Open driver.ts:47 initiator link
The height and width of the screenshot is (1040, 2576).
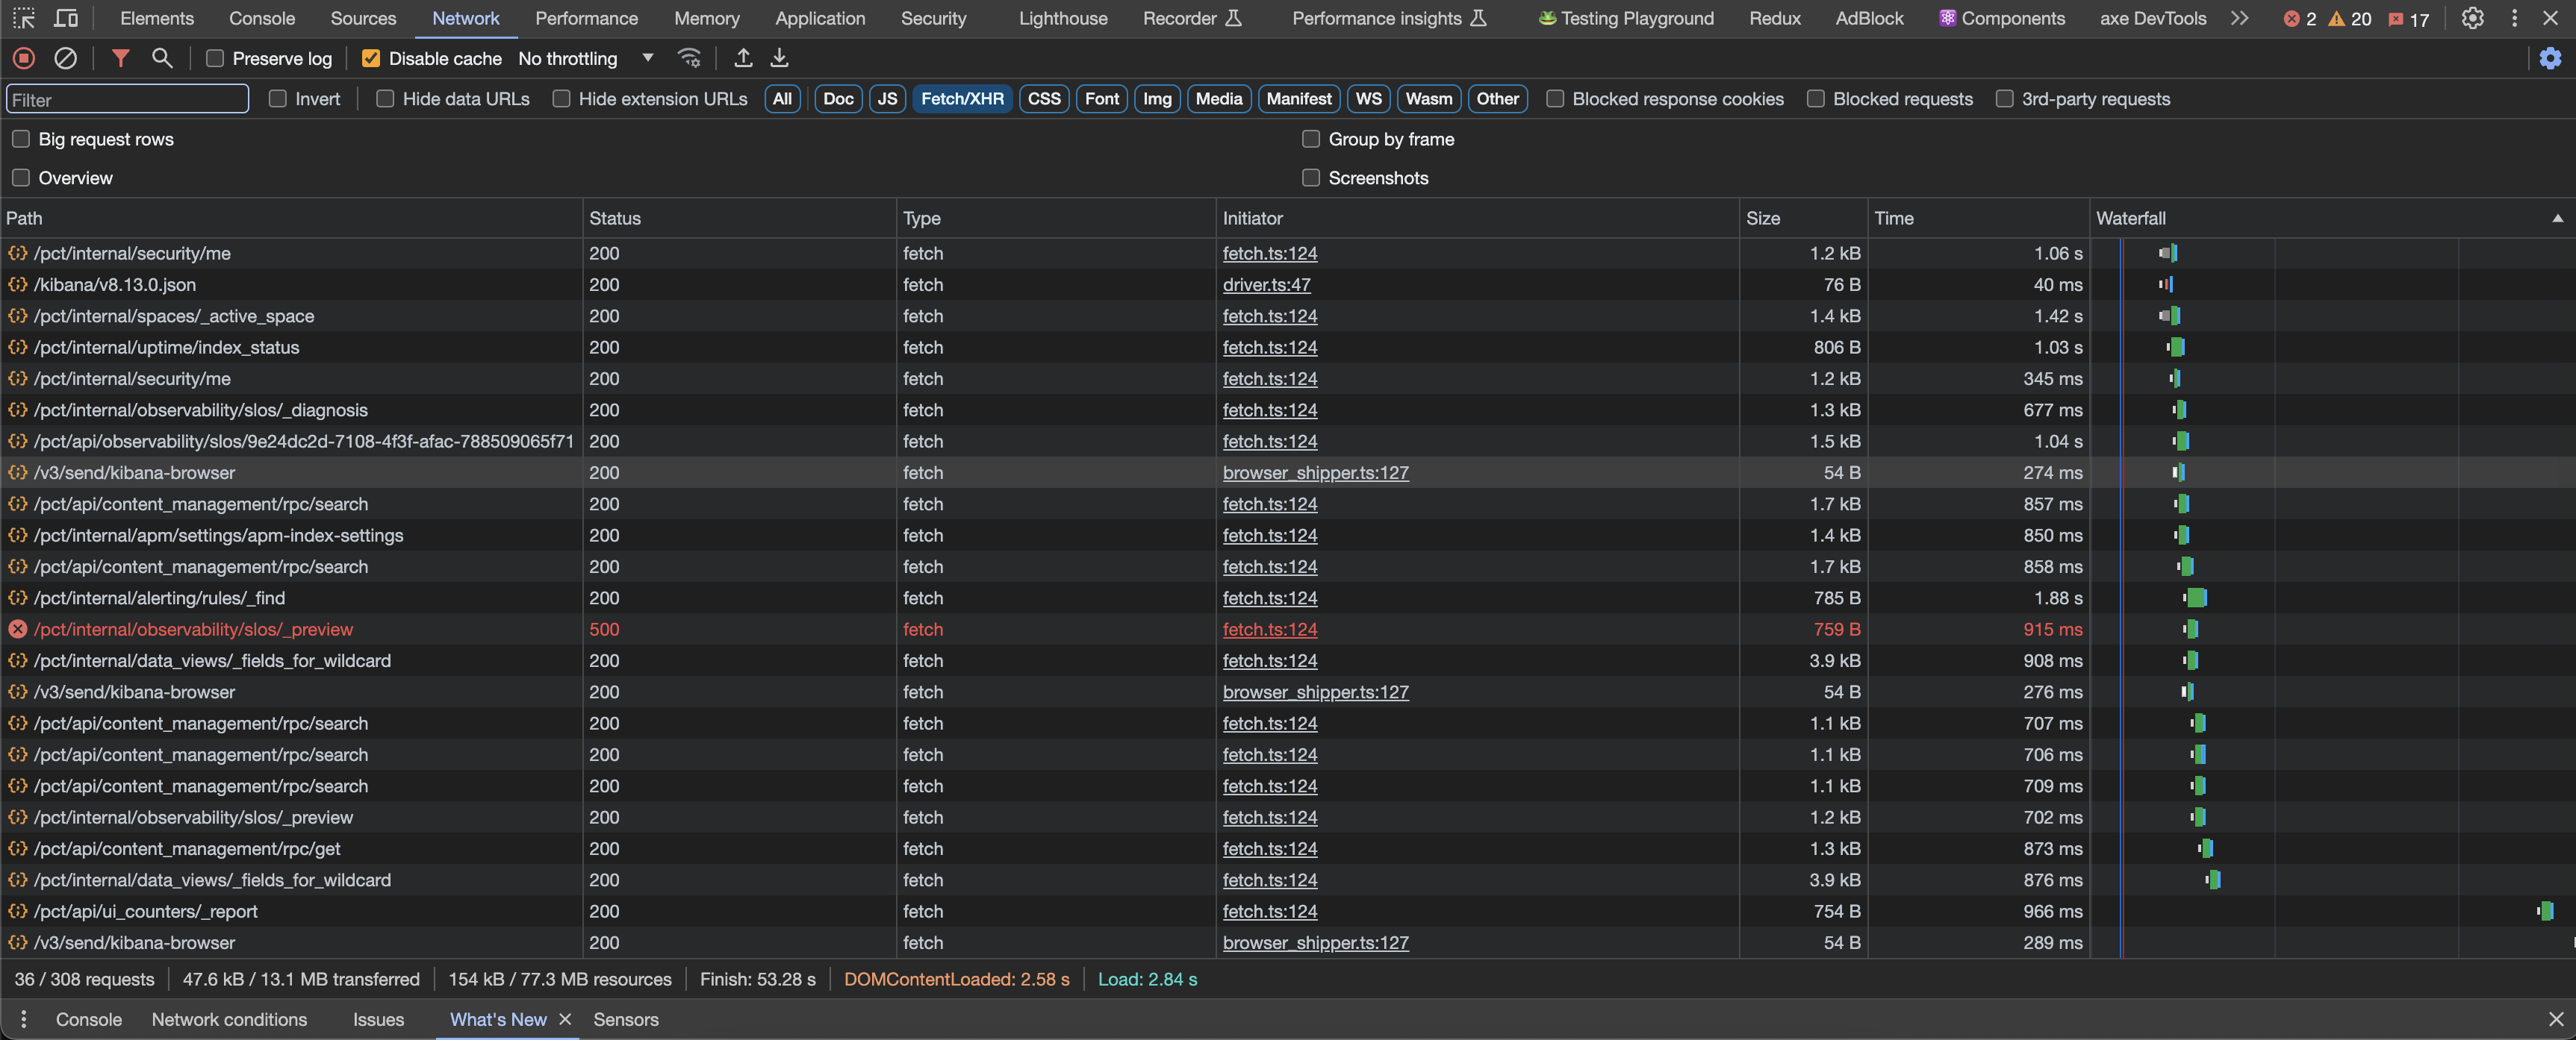(1266, 285)
